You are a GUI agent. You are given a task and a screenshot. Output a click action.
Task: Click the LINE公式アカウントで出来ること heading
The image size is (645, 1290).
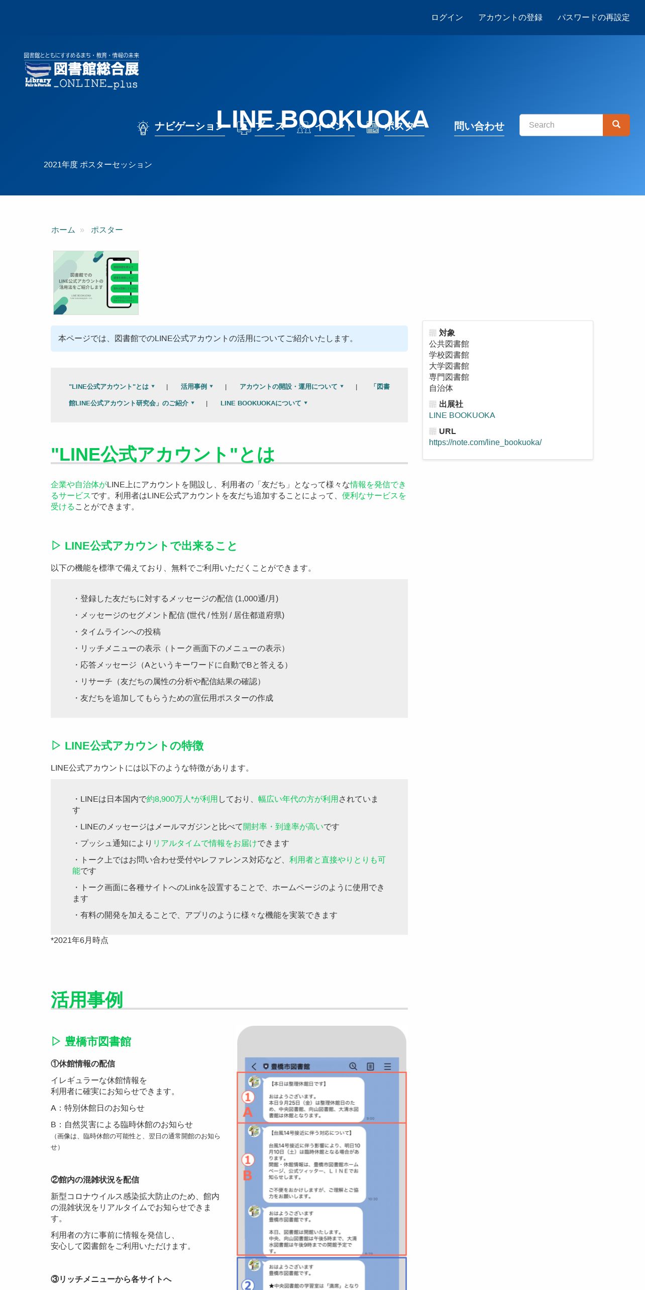pyautogui.click(x=144, y=546)
